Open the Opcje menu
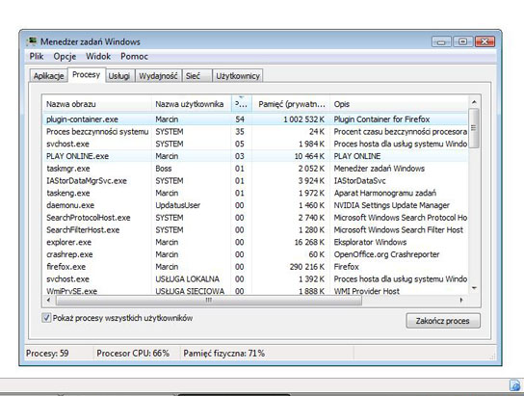Screen dimensions: 524x396 [x=65, y=56]
